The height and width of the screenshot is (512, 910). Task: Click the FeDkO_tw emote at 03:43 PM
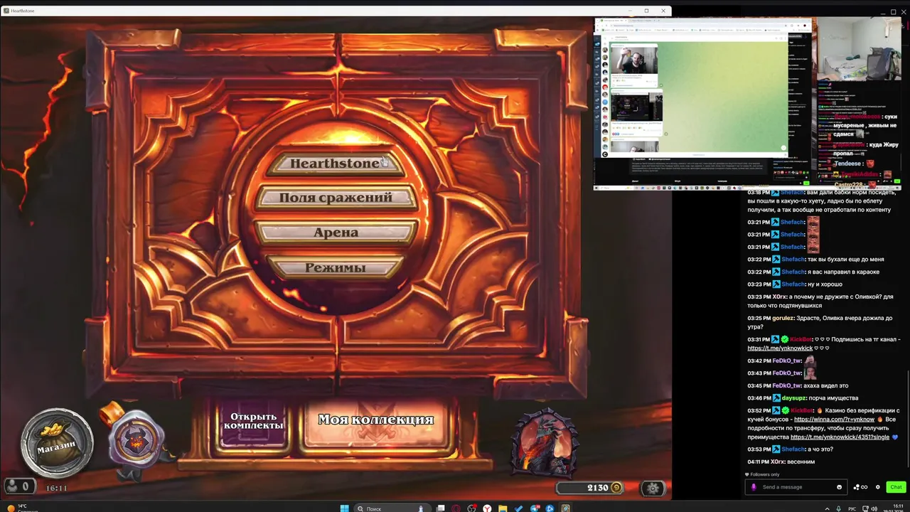810,372
